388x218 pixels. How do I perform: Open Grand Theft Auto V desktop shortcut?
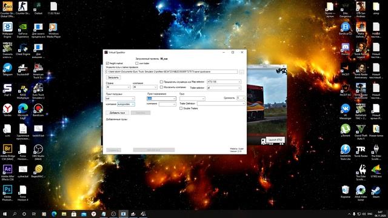[x=361, y=131]
